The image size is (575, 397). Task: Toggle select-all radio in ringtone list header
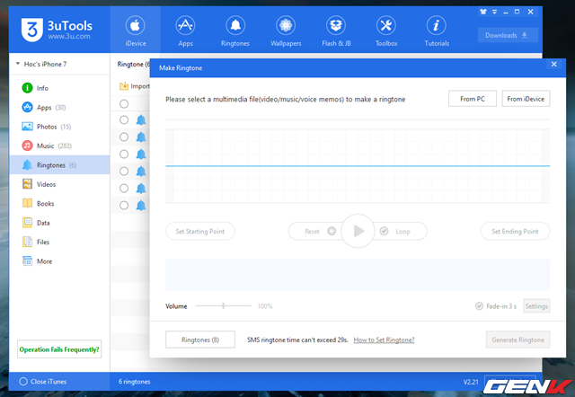click(124, 103)
